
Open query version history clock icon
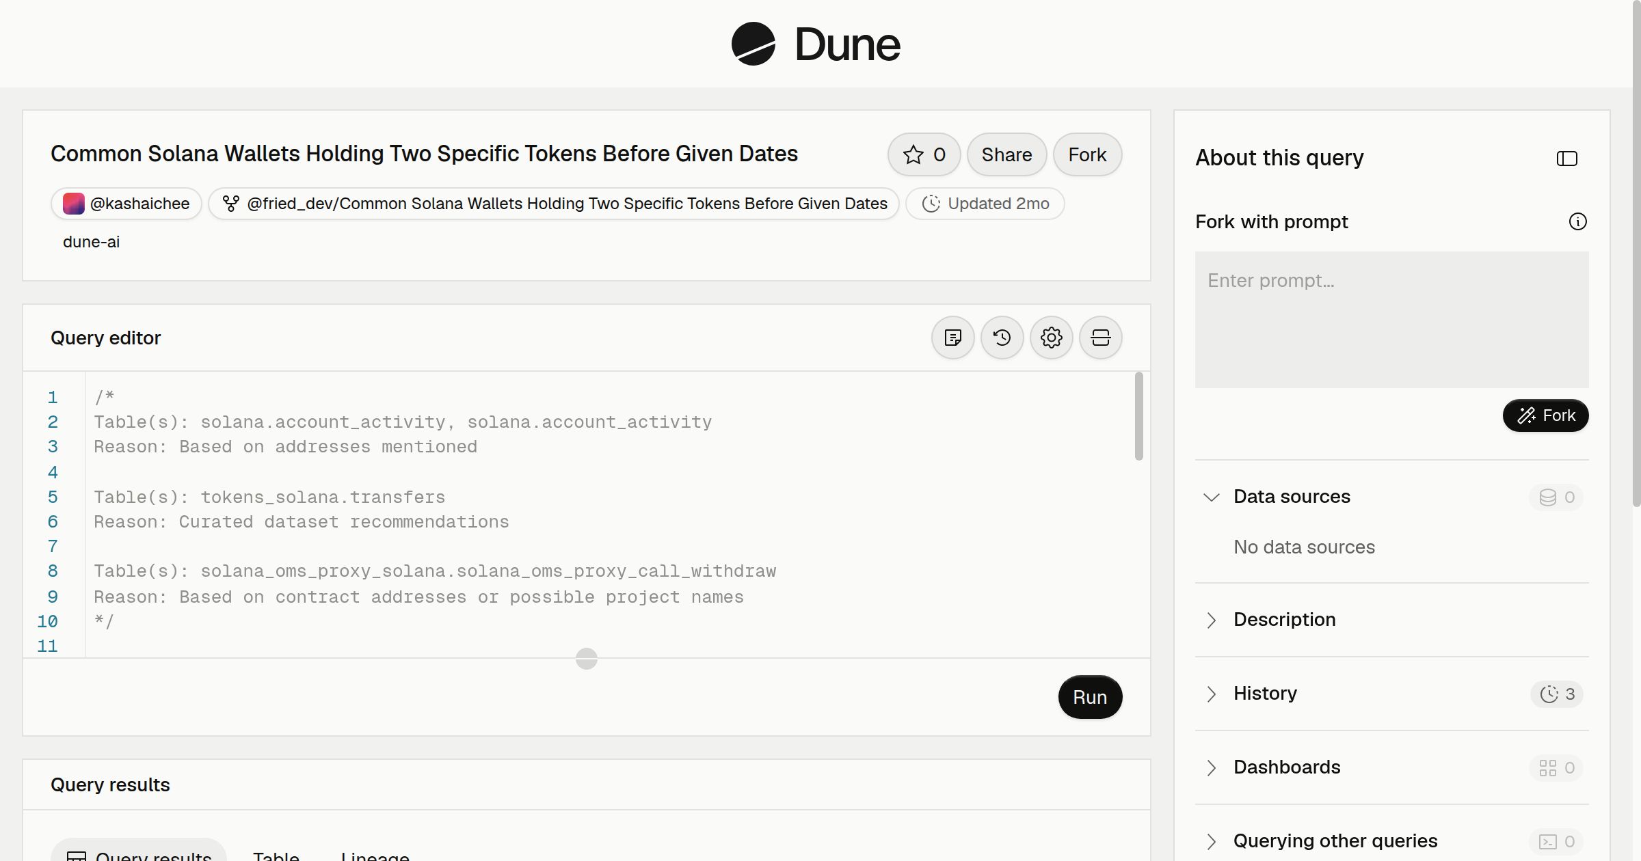[1002, 338]
